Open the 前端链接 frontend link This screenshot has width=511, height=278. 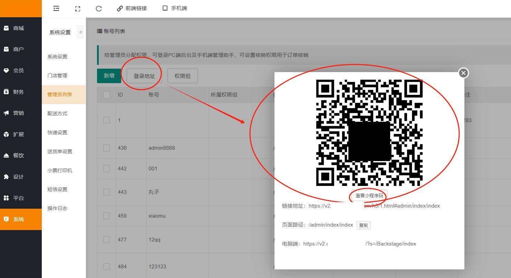132,8
